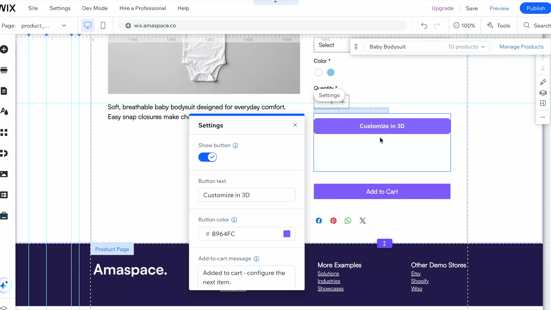Open the Dev Mode menu

click(95, 8)
